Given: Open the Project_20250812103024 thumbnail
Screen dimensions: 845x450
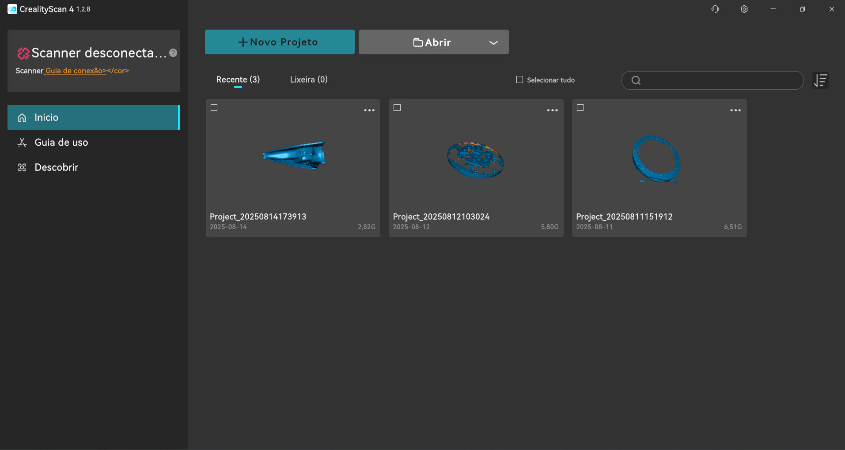Looking at the screenshot, I should (476, 160).
